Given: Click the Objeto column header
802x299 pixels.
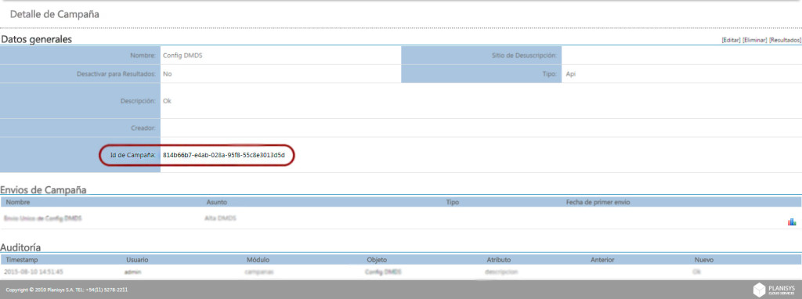Looking at the screenshot, I should (377, 260).
